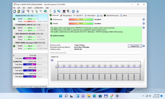Click the 'Click to add comment' field

point(96,53)
